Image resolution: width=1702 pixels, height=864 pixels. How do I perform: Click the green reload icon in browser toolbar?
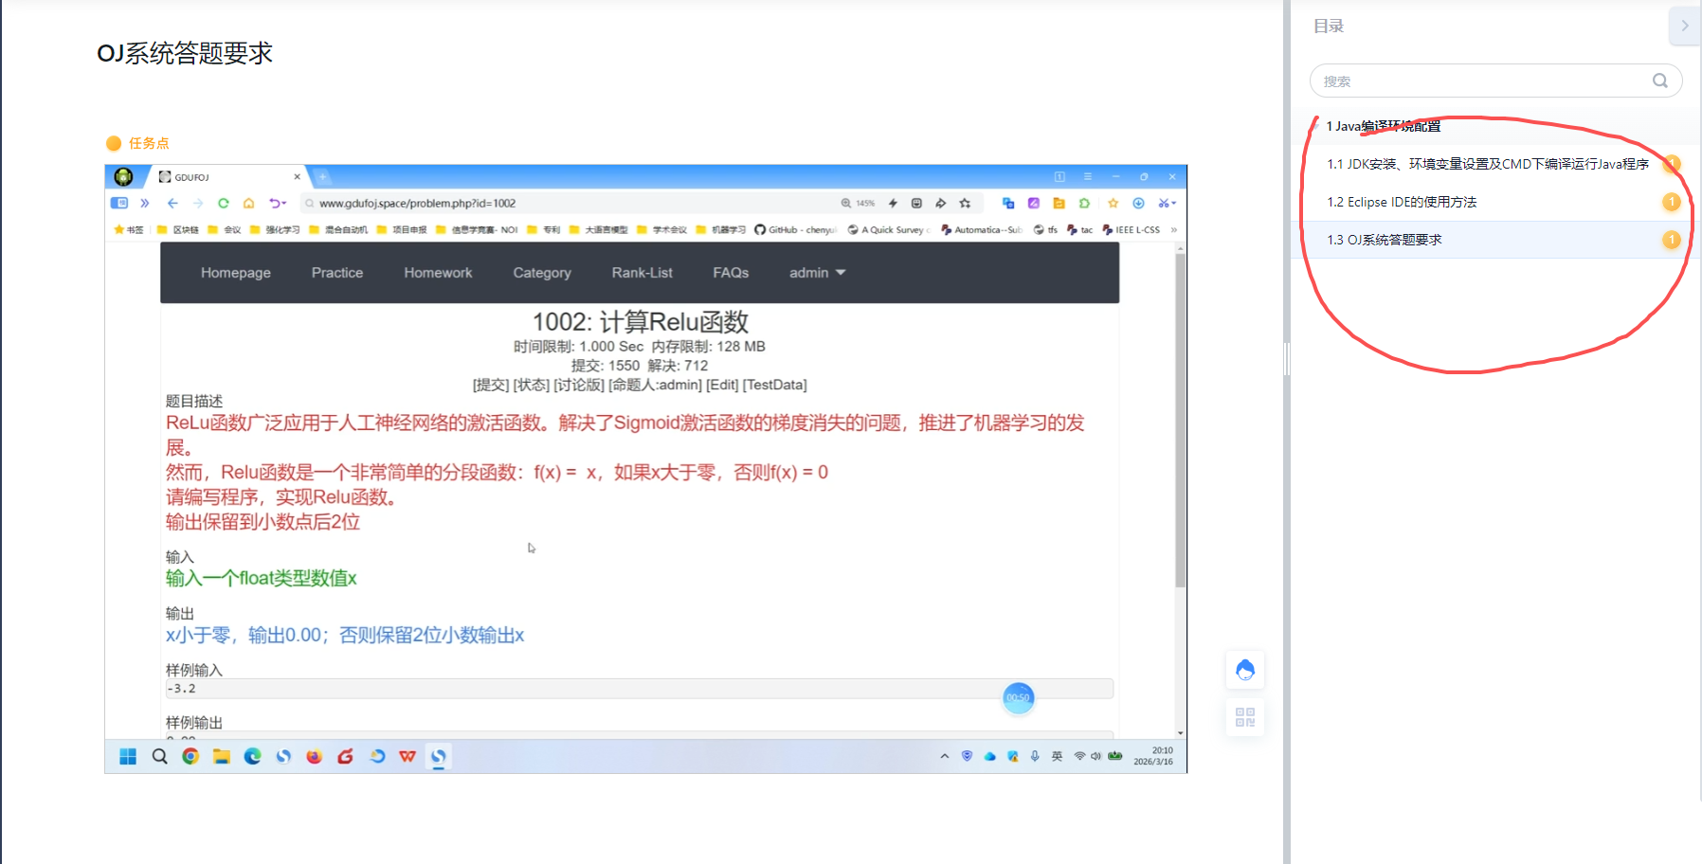(224, 203)
